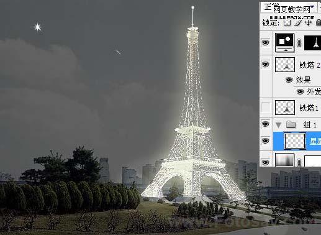Hide the selected 星星 layer
This screenshot has width=321, height=235.
266,141
